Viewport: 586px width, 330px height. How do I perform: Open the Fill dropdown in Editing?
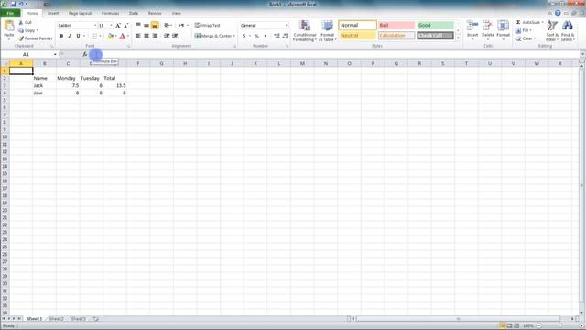tap(524, 30)
